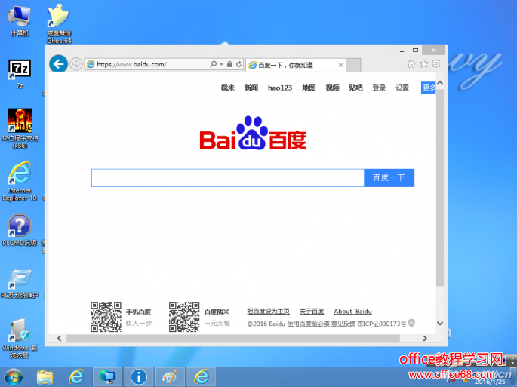Open the 视频 video link
This screenshot has width=517, height=387.
click(x=332, y=88)
